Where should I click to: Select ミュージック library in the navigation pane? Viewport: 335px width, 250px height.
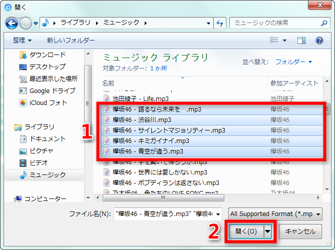click(44, 175)
